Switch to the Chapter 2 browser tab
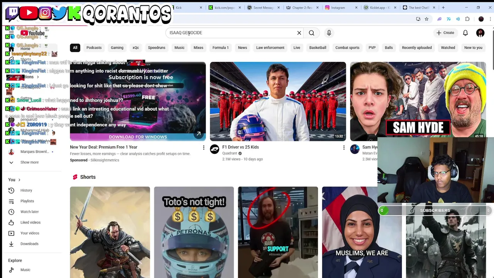The image size is (494, 278). (302, 7)
